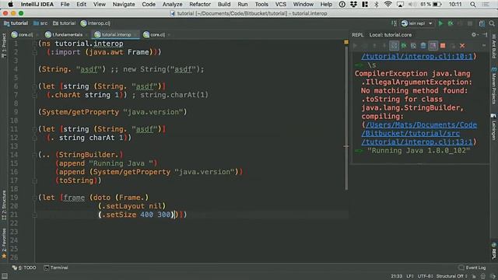Open the Leiningen side panel
498x280 pixels.
tap(494, 127)
